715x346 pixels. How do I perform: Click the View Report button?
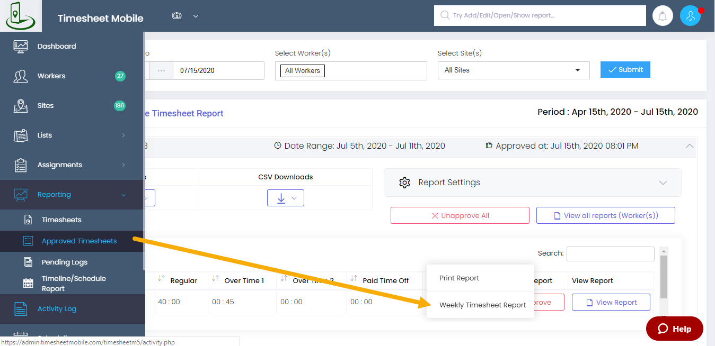click(611, 303)
